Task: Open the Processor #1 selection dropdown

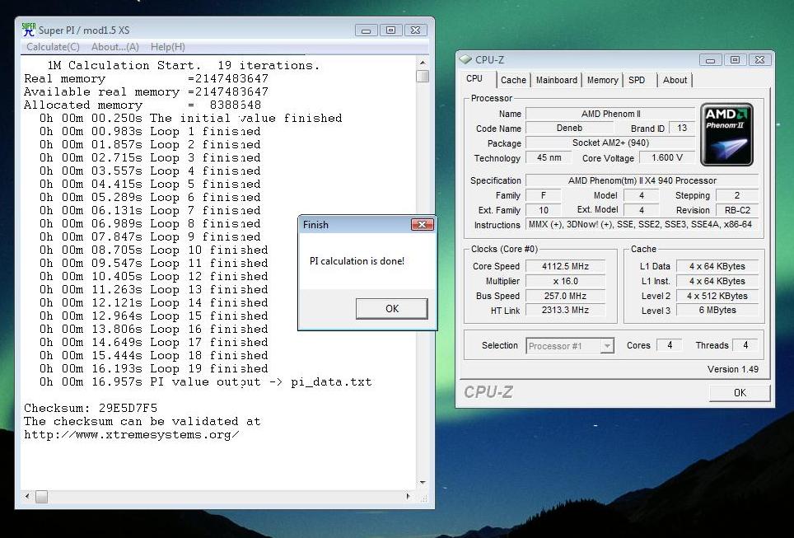Action: (570, 346)
